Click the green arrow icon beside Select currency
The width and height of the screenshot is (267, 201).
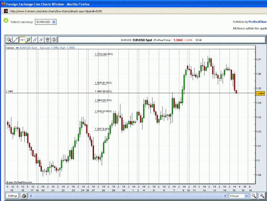coord(6,21)
